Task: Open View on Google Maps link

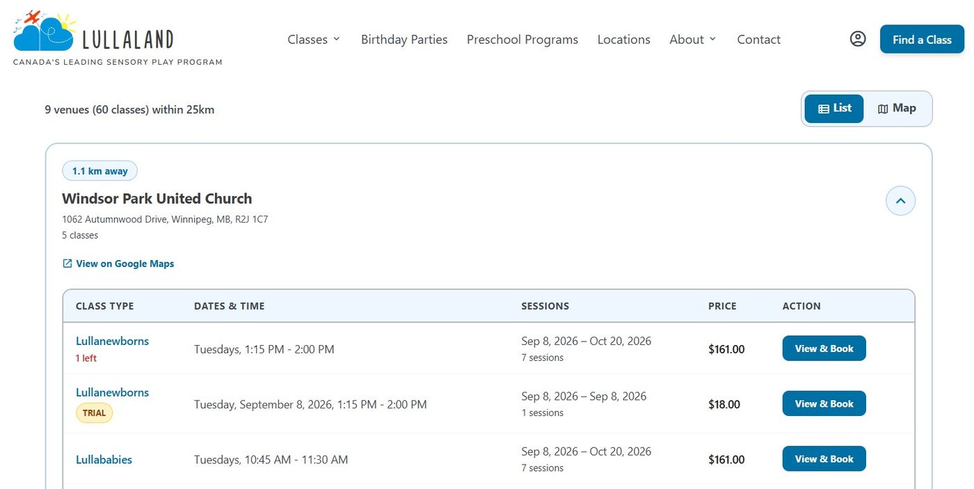Action: point(118,264)
